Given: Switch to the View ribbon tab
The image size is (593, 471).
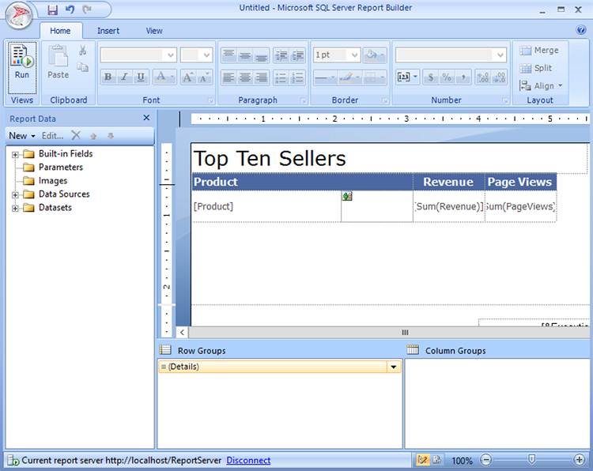Looking at the screenshot, I should (154, 31).
